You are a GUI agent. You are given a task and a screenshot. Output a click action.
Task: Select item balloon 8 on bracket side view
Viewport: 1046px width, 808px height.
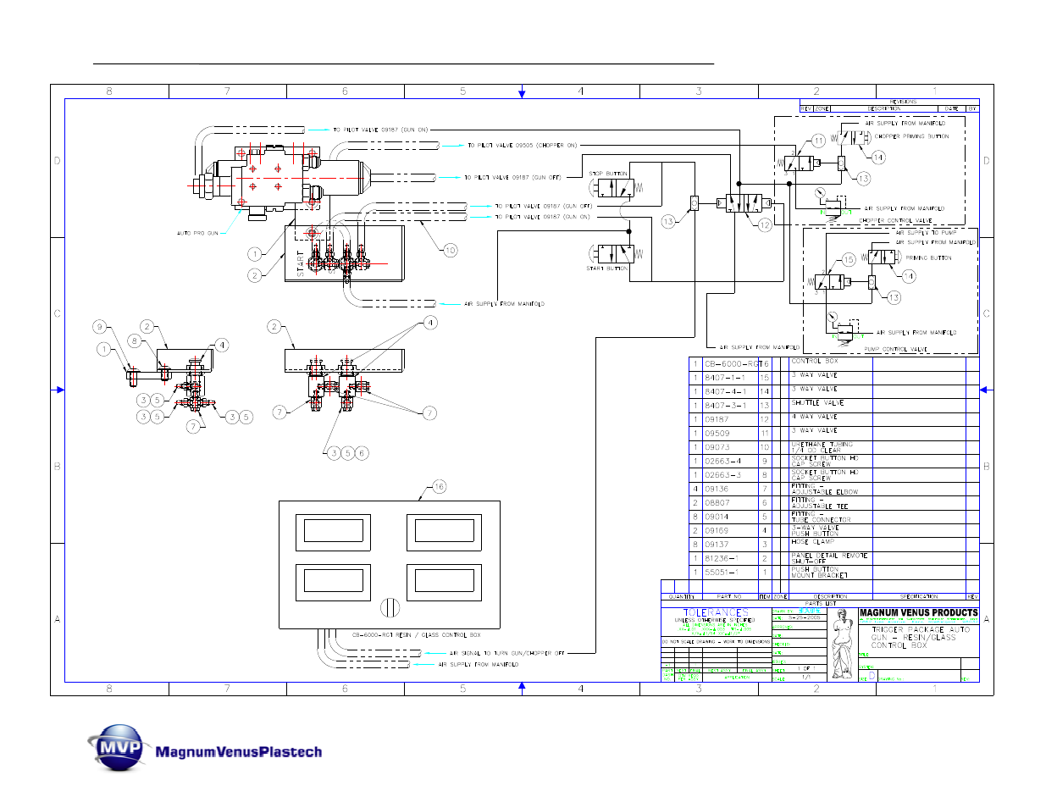[134, 340]
